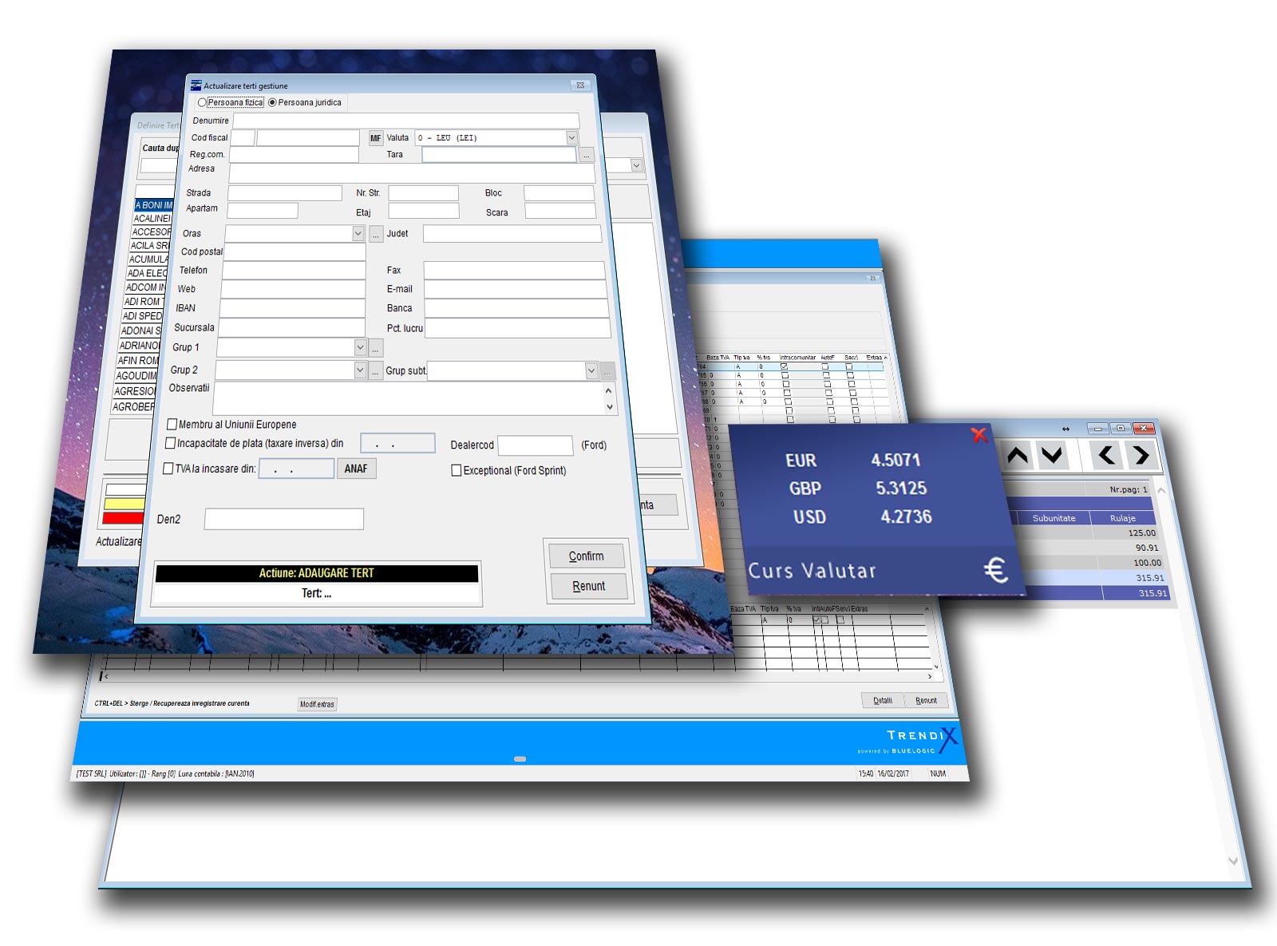The height and width of the screenshot is (946, 1277).
Task: Click the Renunt button in terti dialog
Action: click(589, 586)
